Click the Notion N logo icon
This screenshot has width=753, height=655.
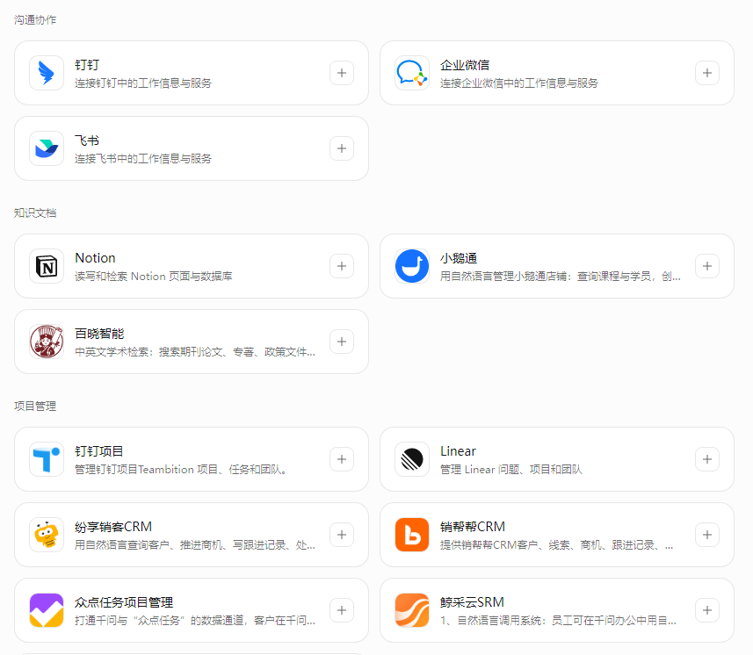point(47,266)
